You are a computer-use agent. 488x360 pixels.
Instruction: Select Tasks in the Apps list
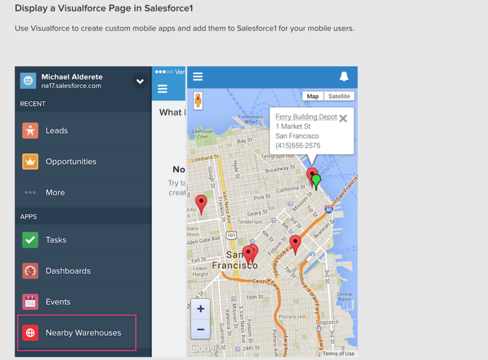[83, 240]
